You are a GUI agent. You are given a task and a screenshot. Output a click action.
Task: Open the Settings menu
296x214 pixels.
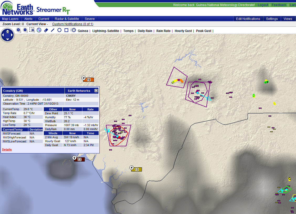coord(272,19)
